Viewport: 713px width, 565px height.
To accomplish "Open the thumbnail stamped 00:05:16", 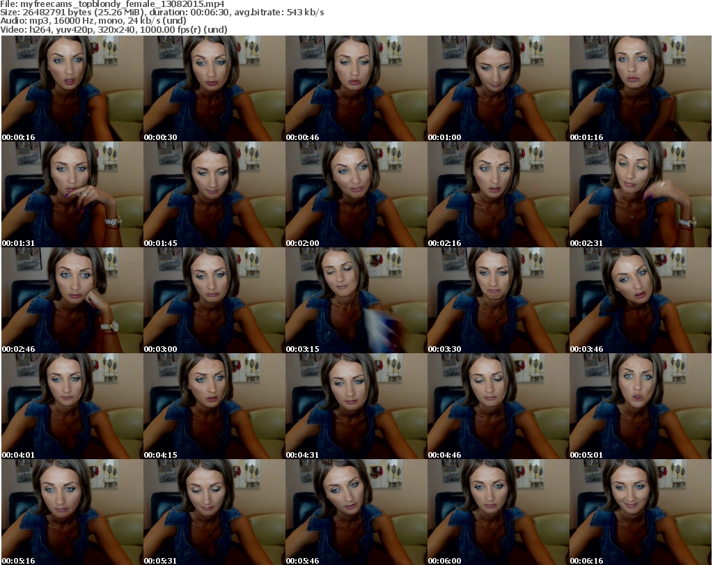I will 72,512.
